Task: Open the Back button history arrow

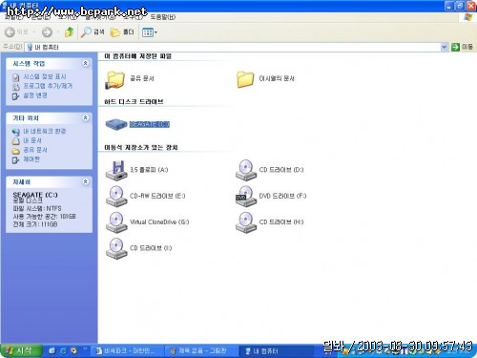Action: [x=33, y=32]
